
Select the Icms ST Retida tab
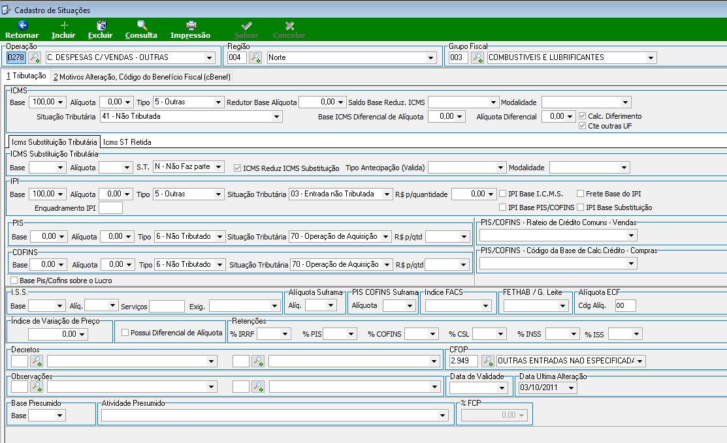point(127,142)
